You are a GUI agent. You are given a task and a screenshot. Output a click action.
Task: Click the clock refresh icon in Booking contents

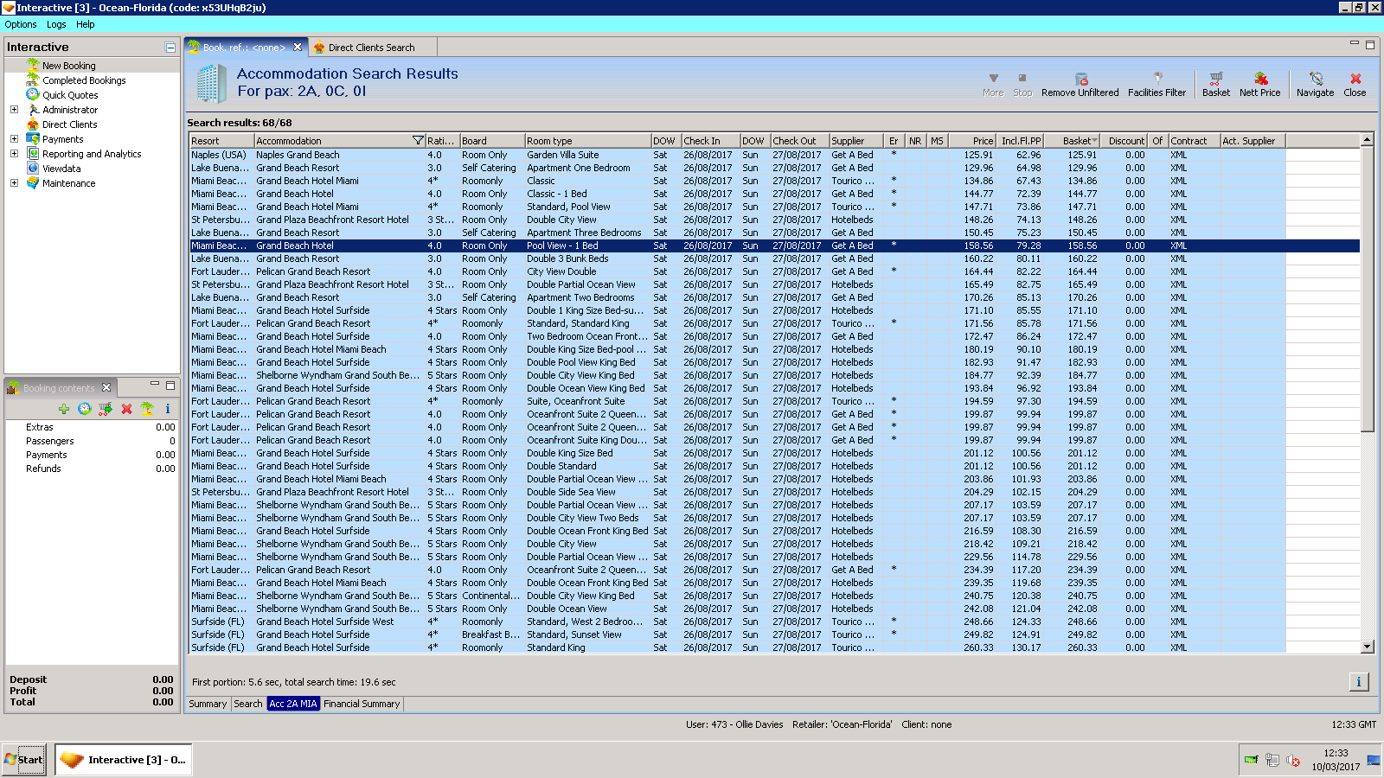pyautogui.click(x=84, y=409)
